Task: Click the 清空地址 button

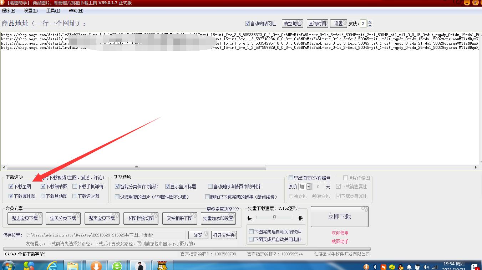Action: [292, 24]
